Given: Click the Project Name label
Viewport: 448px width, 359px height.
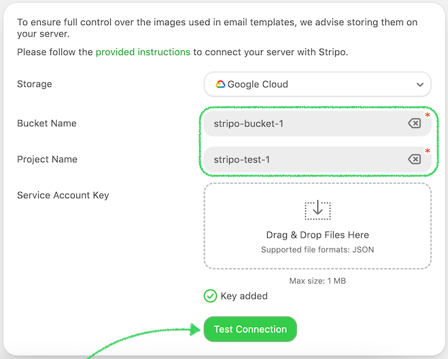Looking at the screenshot, I should 47,159.
